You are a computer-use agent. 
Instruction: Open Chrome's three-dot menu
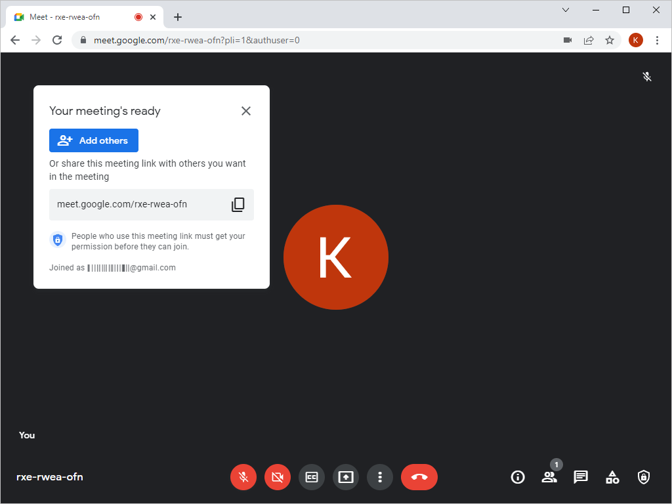[x=658, y=40]
